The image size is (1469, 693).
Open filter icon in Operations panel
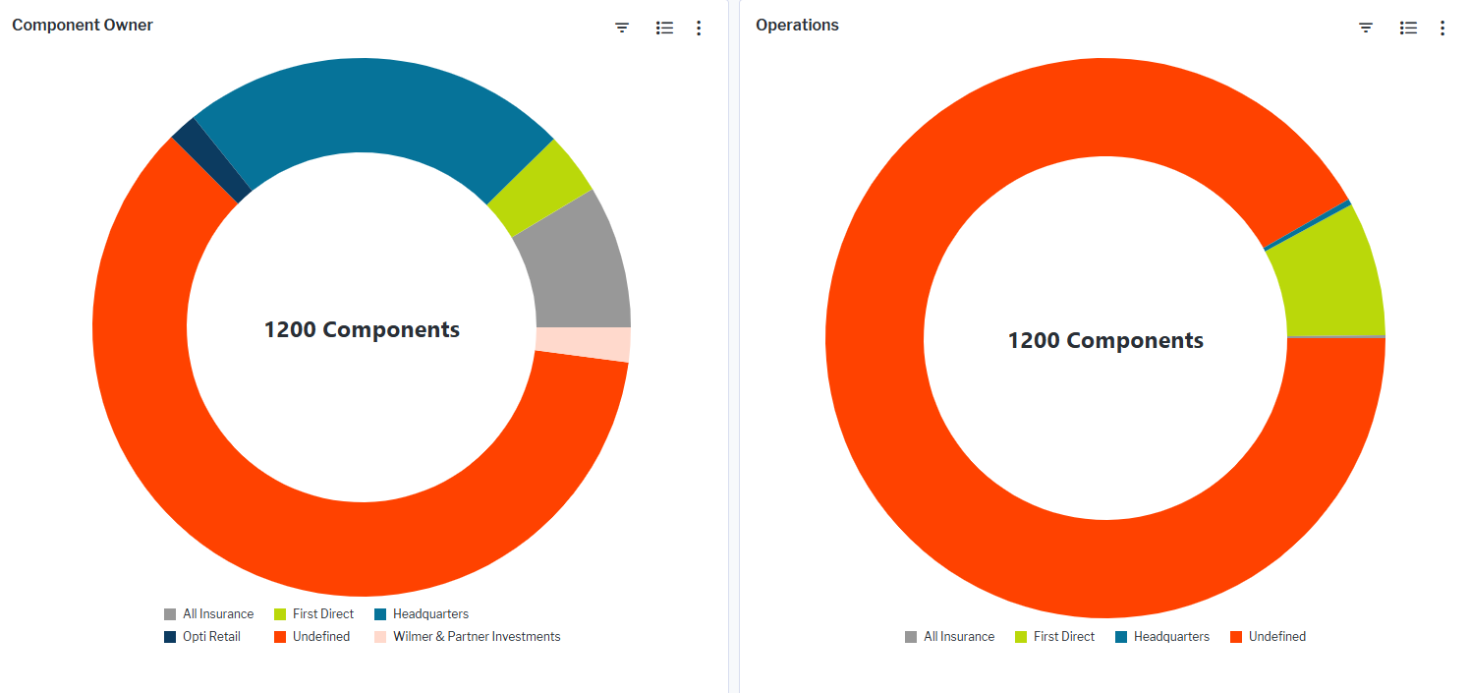coord(1366,28)
